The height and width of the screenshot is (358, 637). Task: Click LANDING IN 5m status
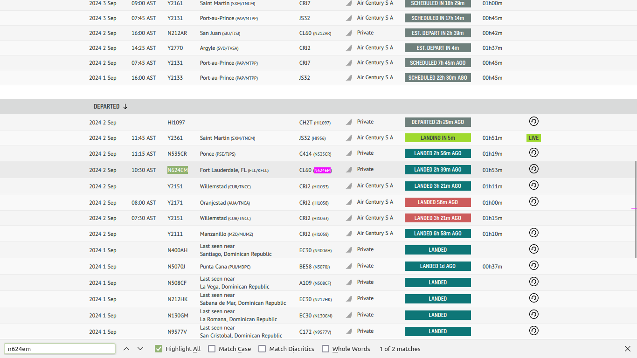(438, 138)
